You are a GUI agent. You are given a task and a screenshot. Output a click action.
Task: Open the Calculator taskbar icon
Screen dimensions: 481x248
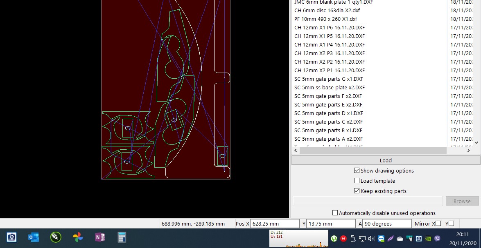point(122,237)
